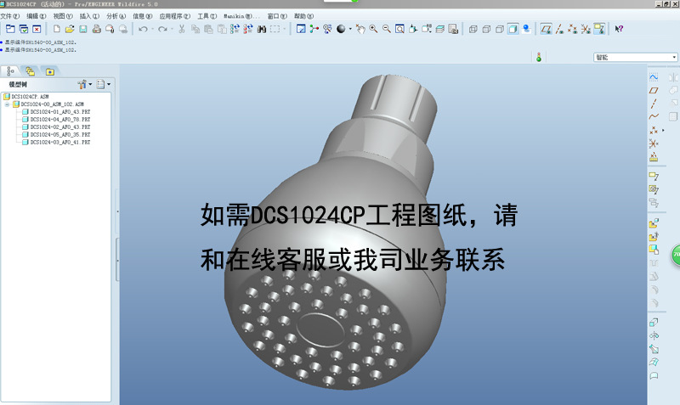Click the Close window icon with red X
This screenshot has width=680, height=405.
point(37,29)
